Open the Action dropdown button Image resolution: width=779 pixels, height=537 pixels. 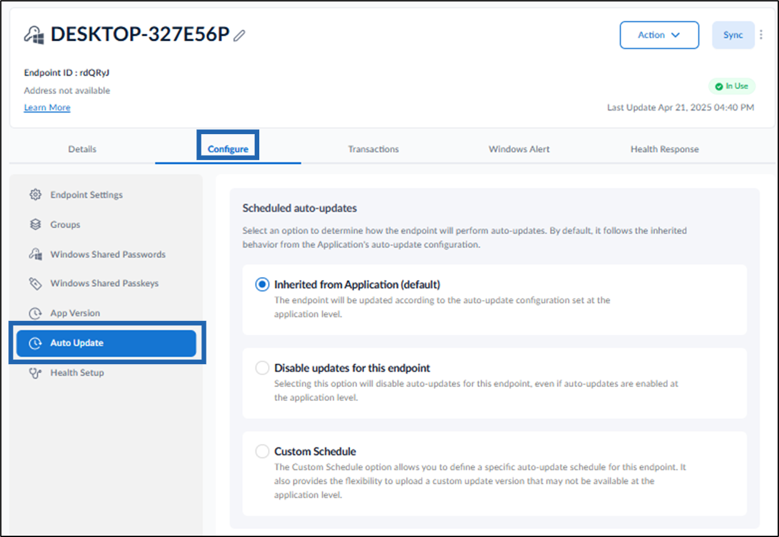click(659, 35)
